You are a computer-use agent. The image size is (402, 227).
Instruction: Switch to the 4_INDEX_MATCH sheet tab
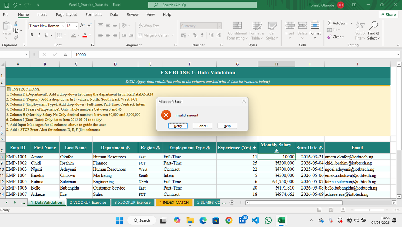pos(174,202)
